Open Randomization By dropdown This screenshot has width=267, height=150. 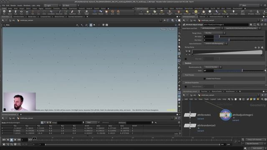pyautogui.click(x=212, y=67)
